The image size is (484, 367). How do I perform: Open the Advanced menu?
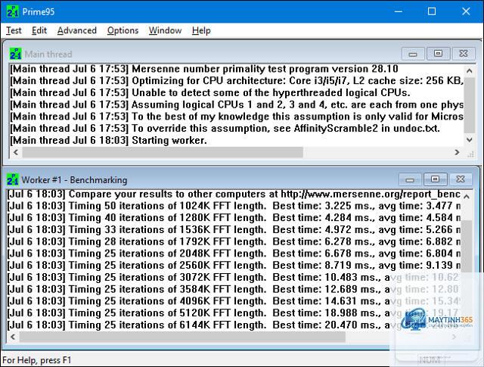click(x=77, y=30)
